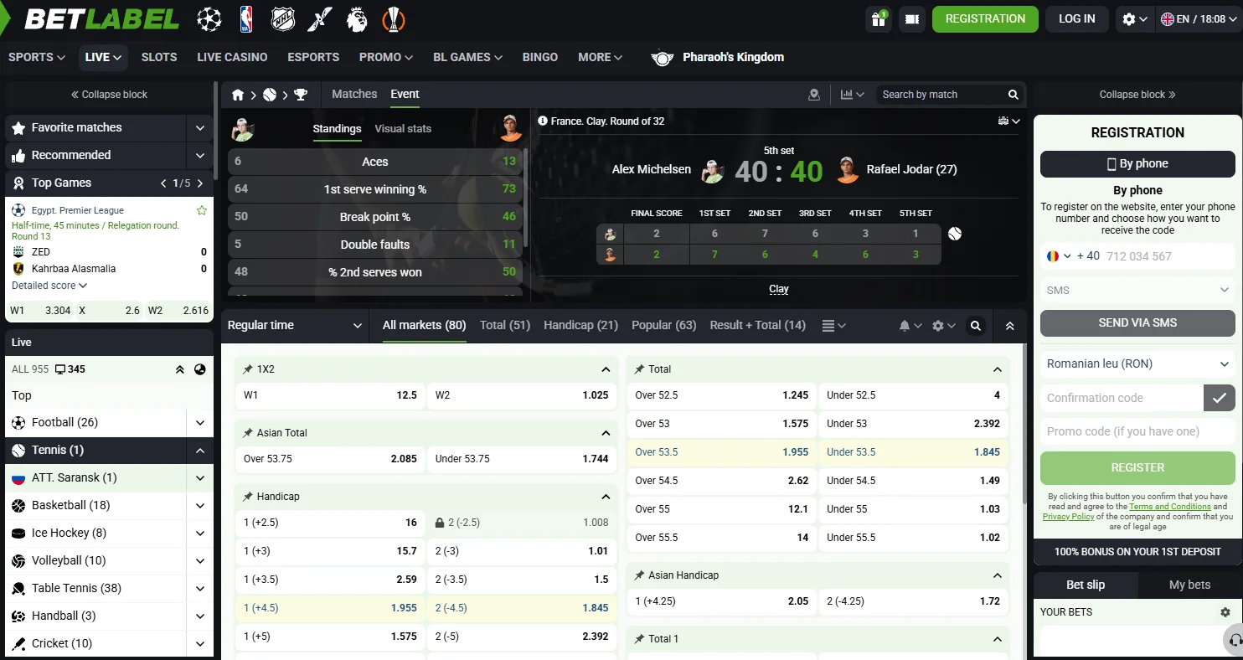Expand the Football (26) list
The width and height of the screenshot is (1243, 660).
coord(200,423)
